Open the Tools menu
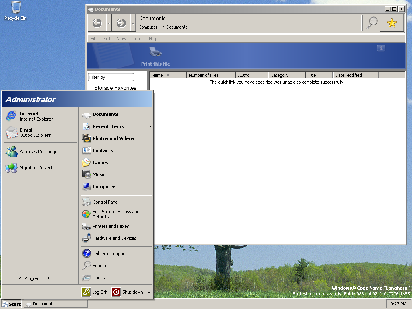Screen dimensions: 412x309 point(138,39)
